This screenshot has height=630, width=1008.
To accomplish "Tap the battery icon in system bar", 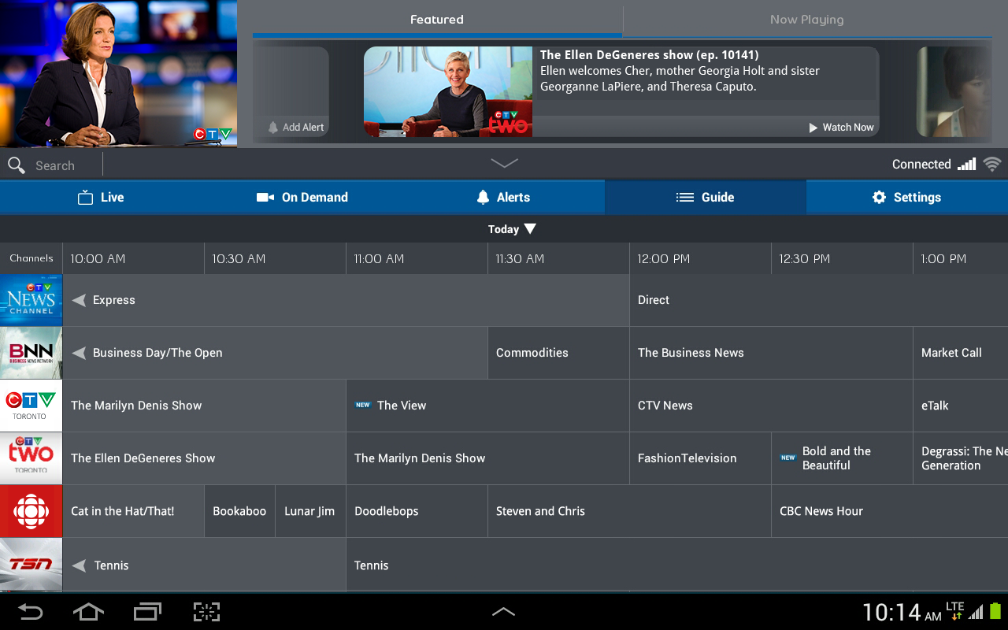I will click(x=995, y=611).
